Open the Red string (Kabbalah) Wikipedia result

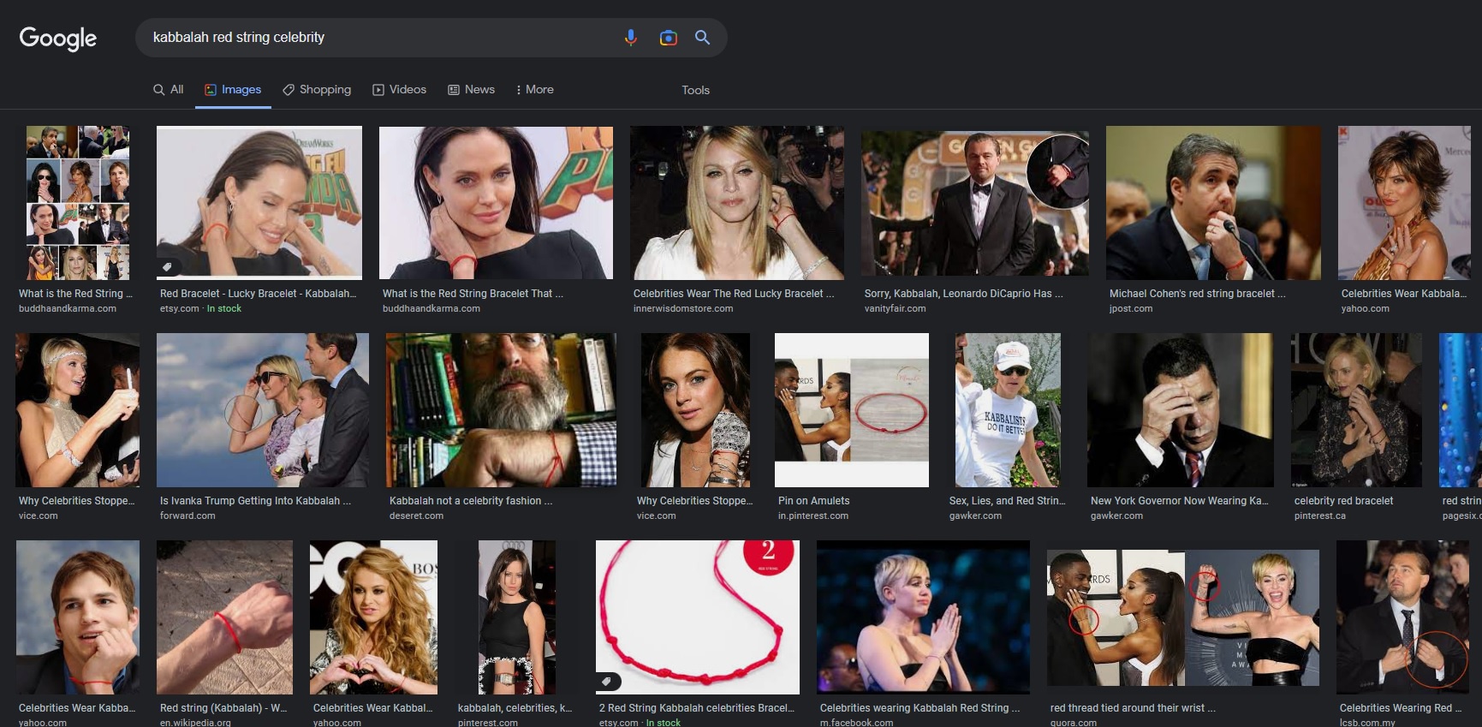[223, 708]
